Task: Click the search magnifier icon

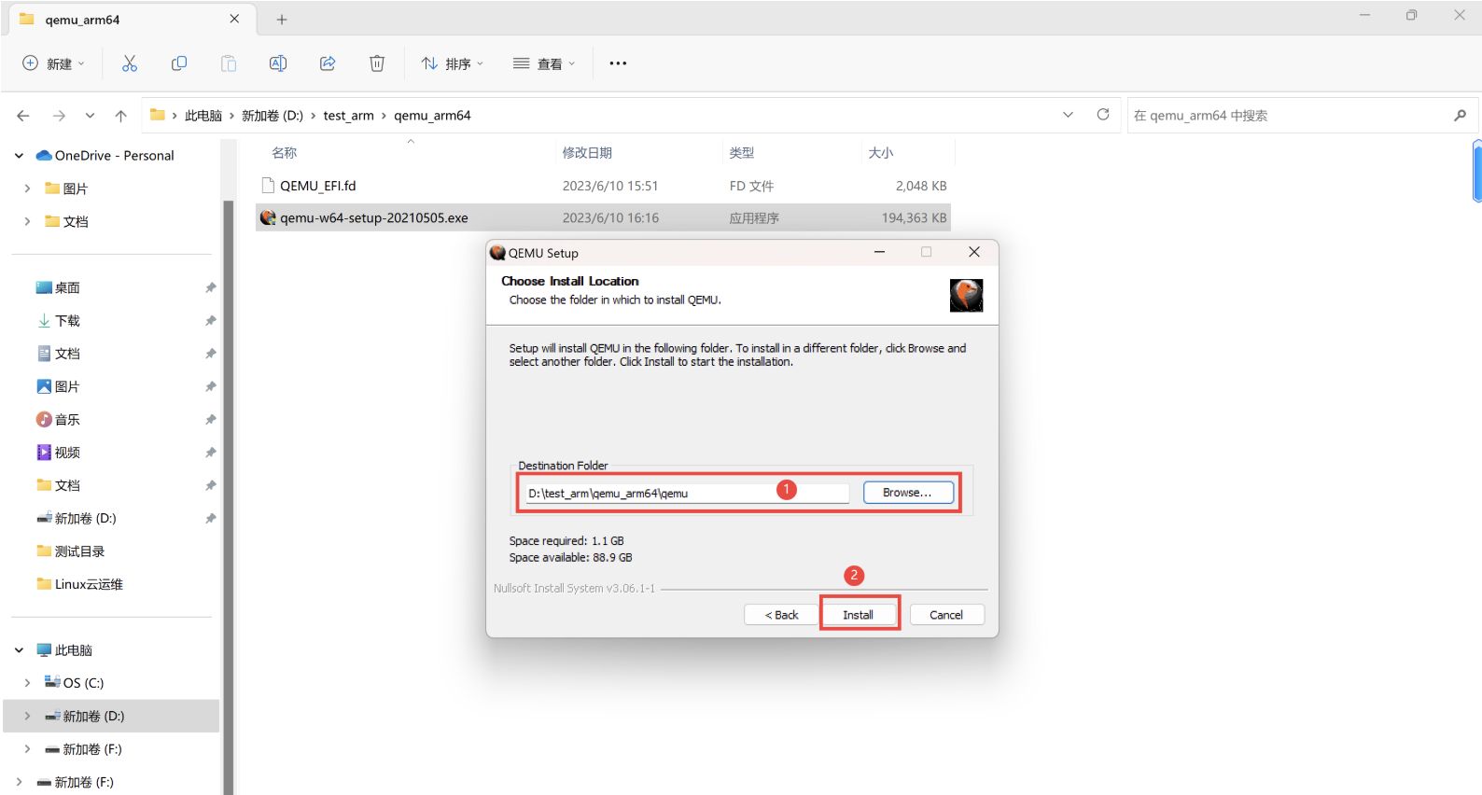Action: pyautogui.click(x=1460, y=116)
